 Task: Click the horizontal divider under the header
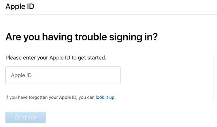(x=108, y=14)
